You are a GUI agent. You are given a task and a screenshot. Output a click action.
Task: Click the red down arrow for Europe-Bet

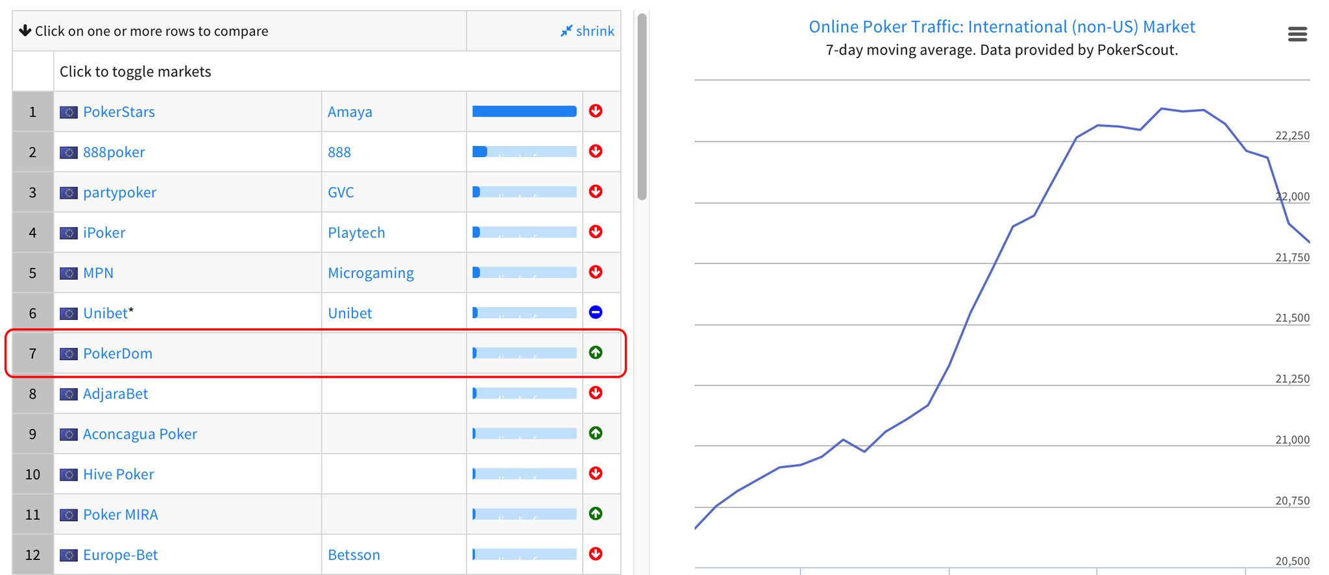click(595, 554)
